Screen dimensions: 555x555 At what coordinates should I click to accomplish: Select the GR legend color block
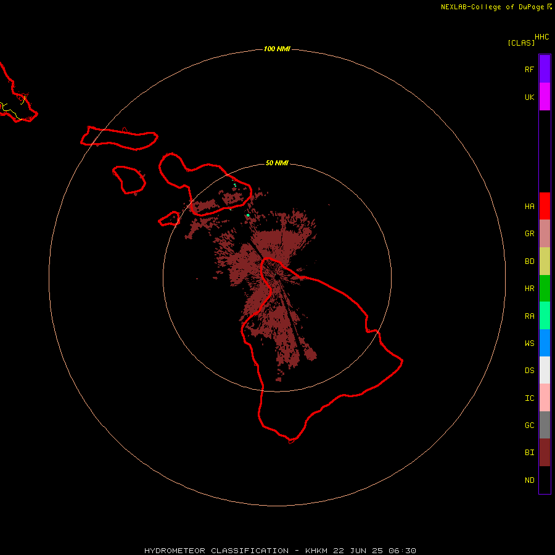[x=545, y=234]
